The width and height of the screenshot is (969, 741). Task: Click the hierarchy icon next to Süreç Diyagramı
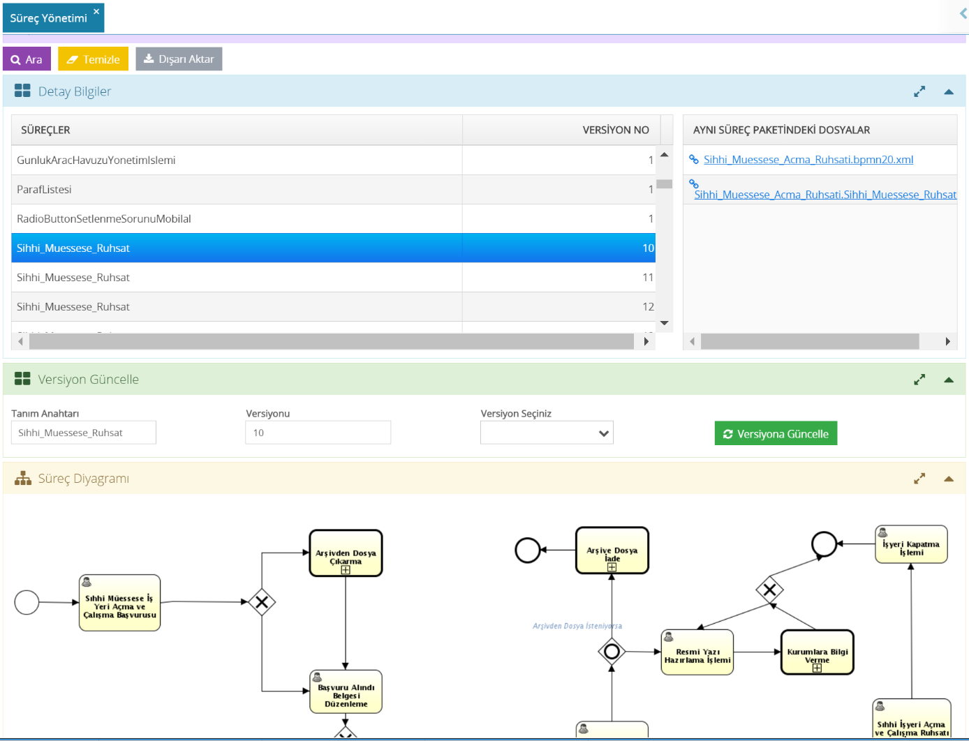tap(23, 478)
